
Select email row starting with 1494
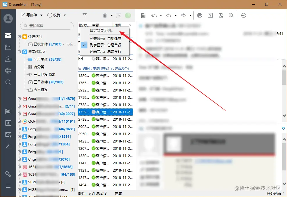pyautogui.click(x=106, y=185)
